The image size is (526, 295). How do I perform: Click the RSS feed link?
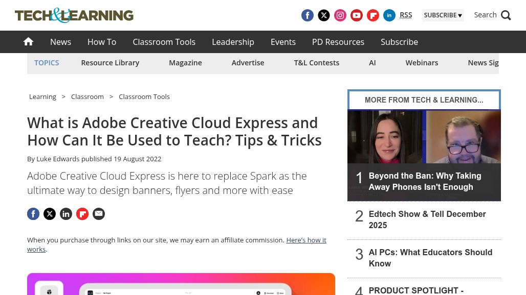click(406, 15)
